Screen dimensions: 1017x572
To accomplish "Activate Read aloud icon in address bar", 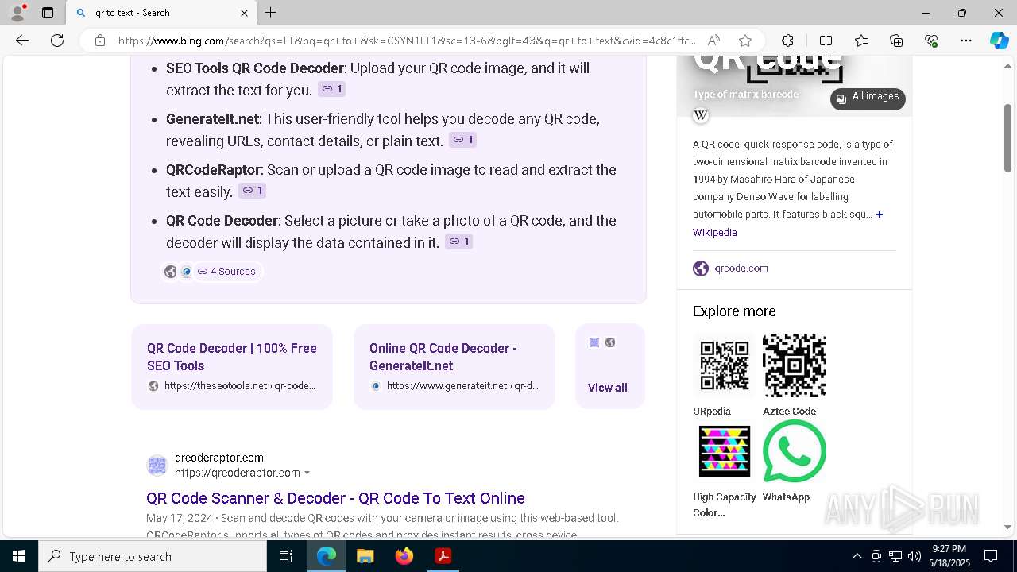I will [713, 41].
